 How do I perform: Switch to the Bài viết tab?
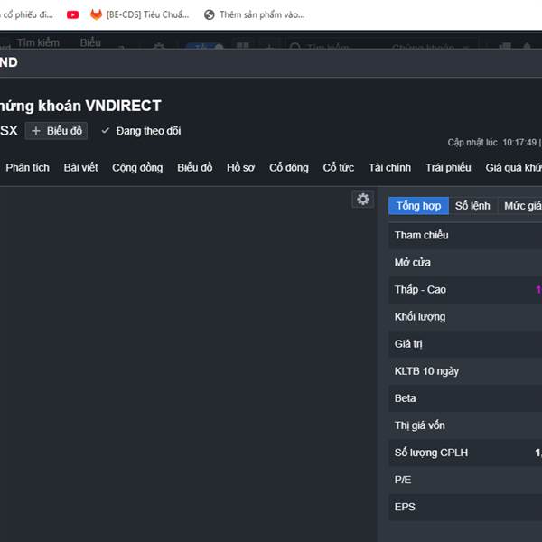point(80,168)
